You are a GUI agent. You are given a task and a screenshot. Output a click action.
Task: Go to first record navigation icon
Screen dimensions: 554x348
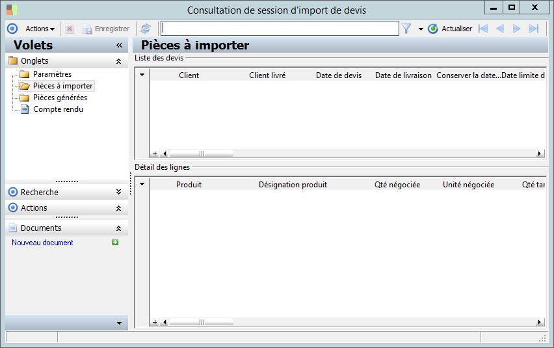tap(483, 29)
